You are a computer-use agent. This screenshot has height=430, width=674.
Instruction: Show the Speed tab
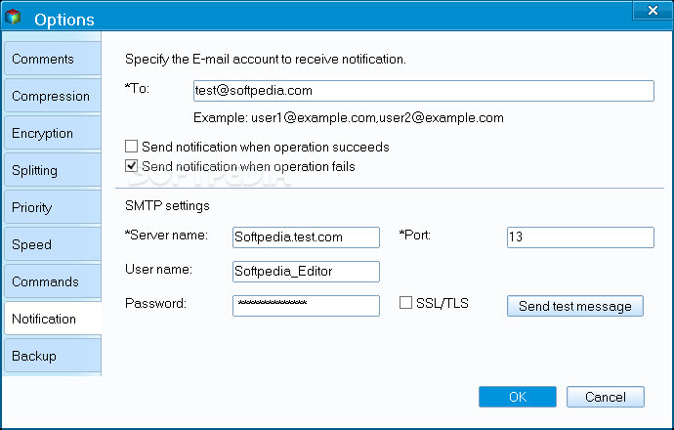click(53, 244)
